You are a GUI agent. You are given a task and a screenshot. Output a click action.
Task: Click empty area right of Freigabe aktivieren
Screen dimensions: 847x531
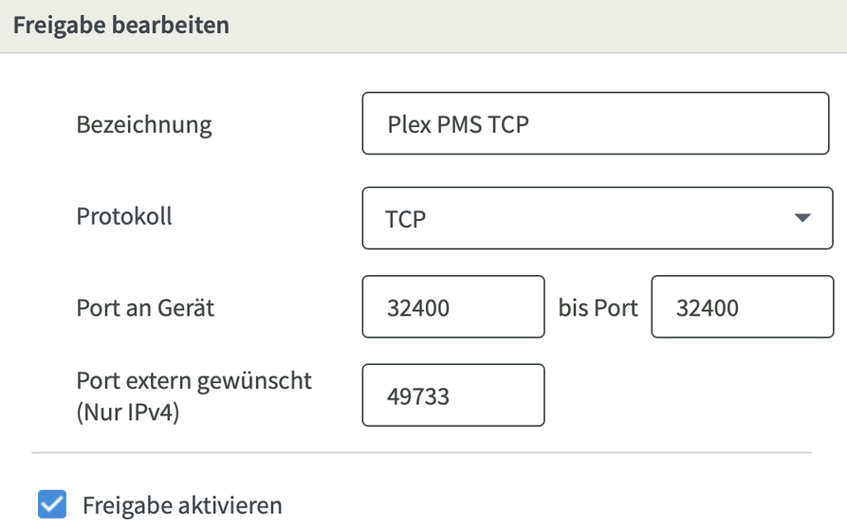[569, 504]
